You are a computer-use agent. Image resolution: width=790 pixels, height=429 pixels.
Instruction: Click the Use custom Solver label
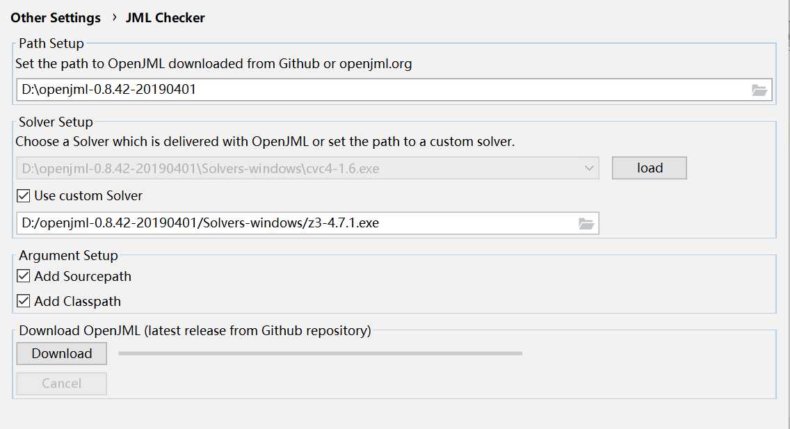pos(88,196)
